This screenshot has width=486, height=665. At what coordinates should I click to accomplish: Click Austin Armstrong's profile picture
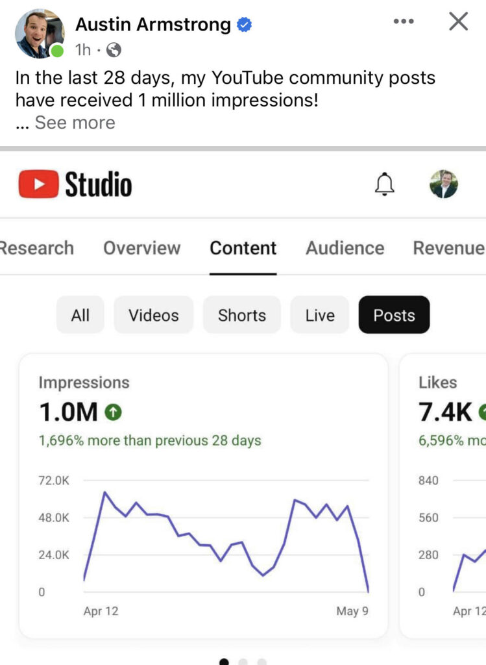[40, 34]
